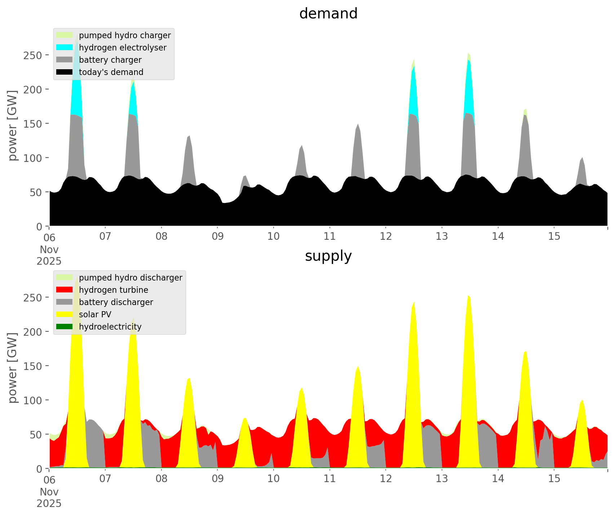Click the "today's demand" legend label

[x=111, y=72]
